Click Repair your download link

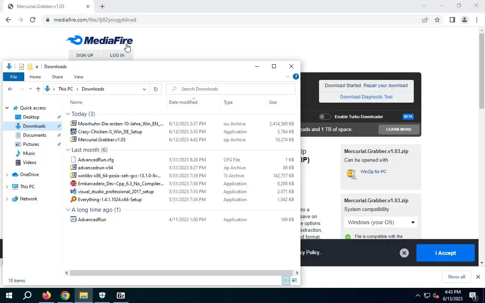pyautogui.click(x=386, y=86)
